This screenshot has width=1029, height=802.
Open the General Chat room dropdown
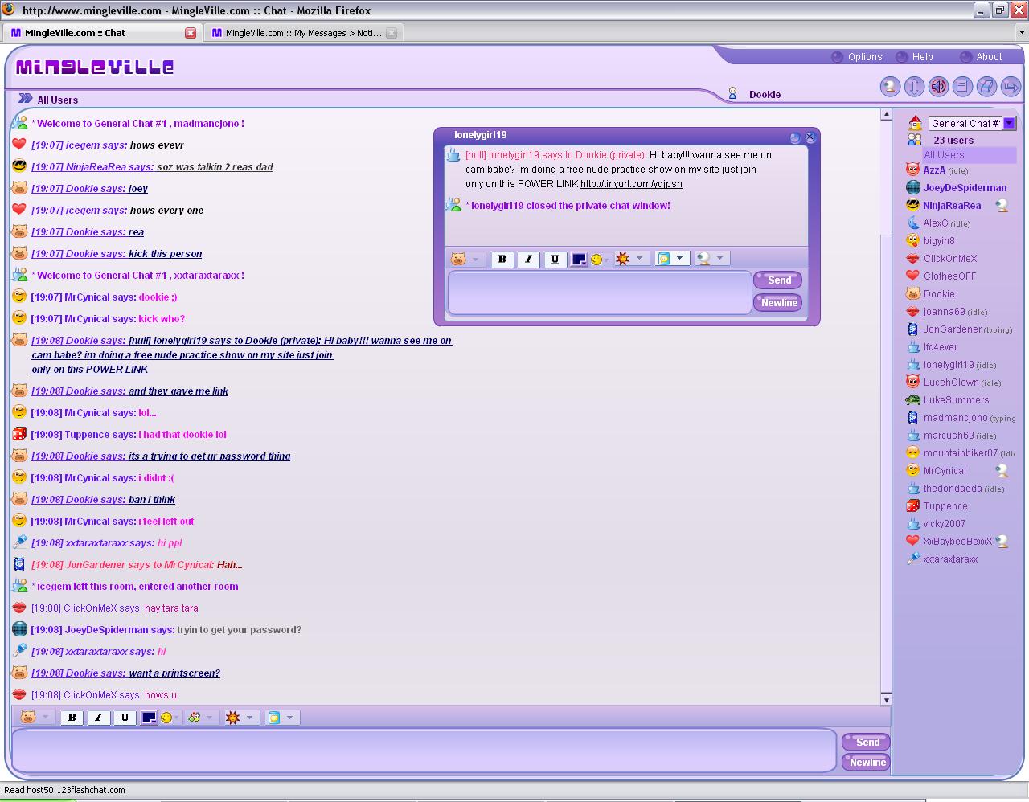1009,123
